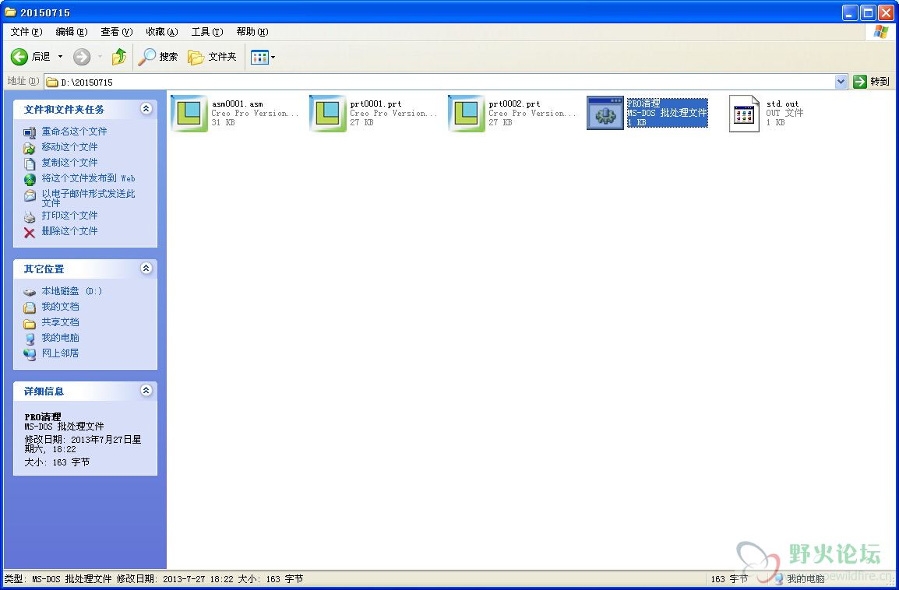Expand the address bar dropdown arrow
899x590 pixels.
[841, 82]
